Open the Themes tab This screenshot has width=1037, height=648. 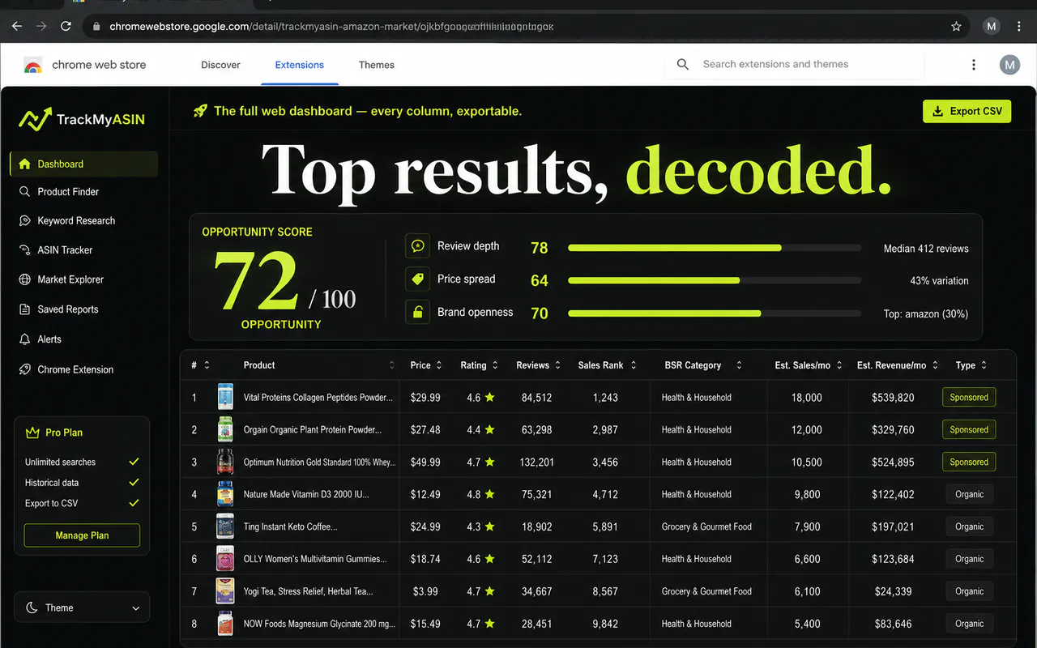(x=377, y=65)
